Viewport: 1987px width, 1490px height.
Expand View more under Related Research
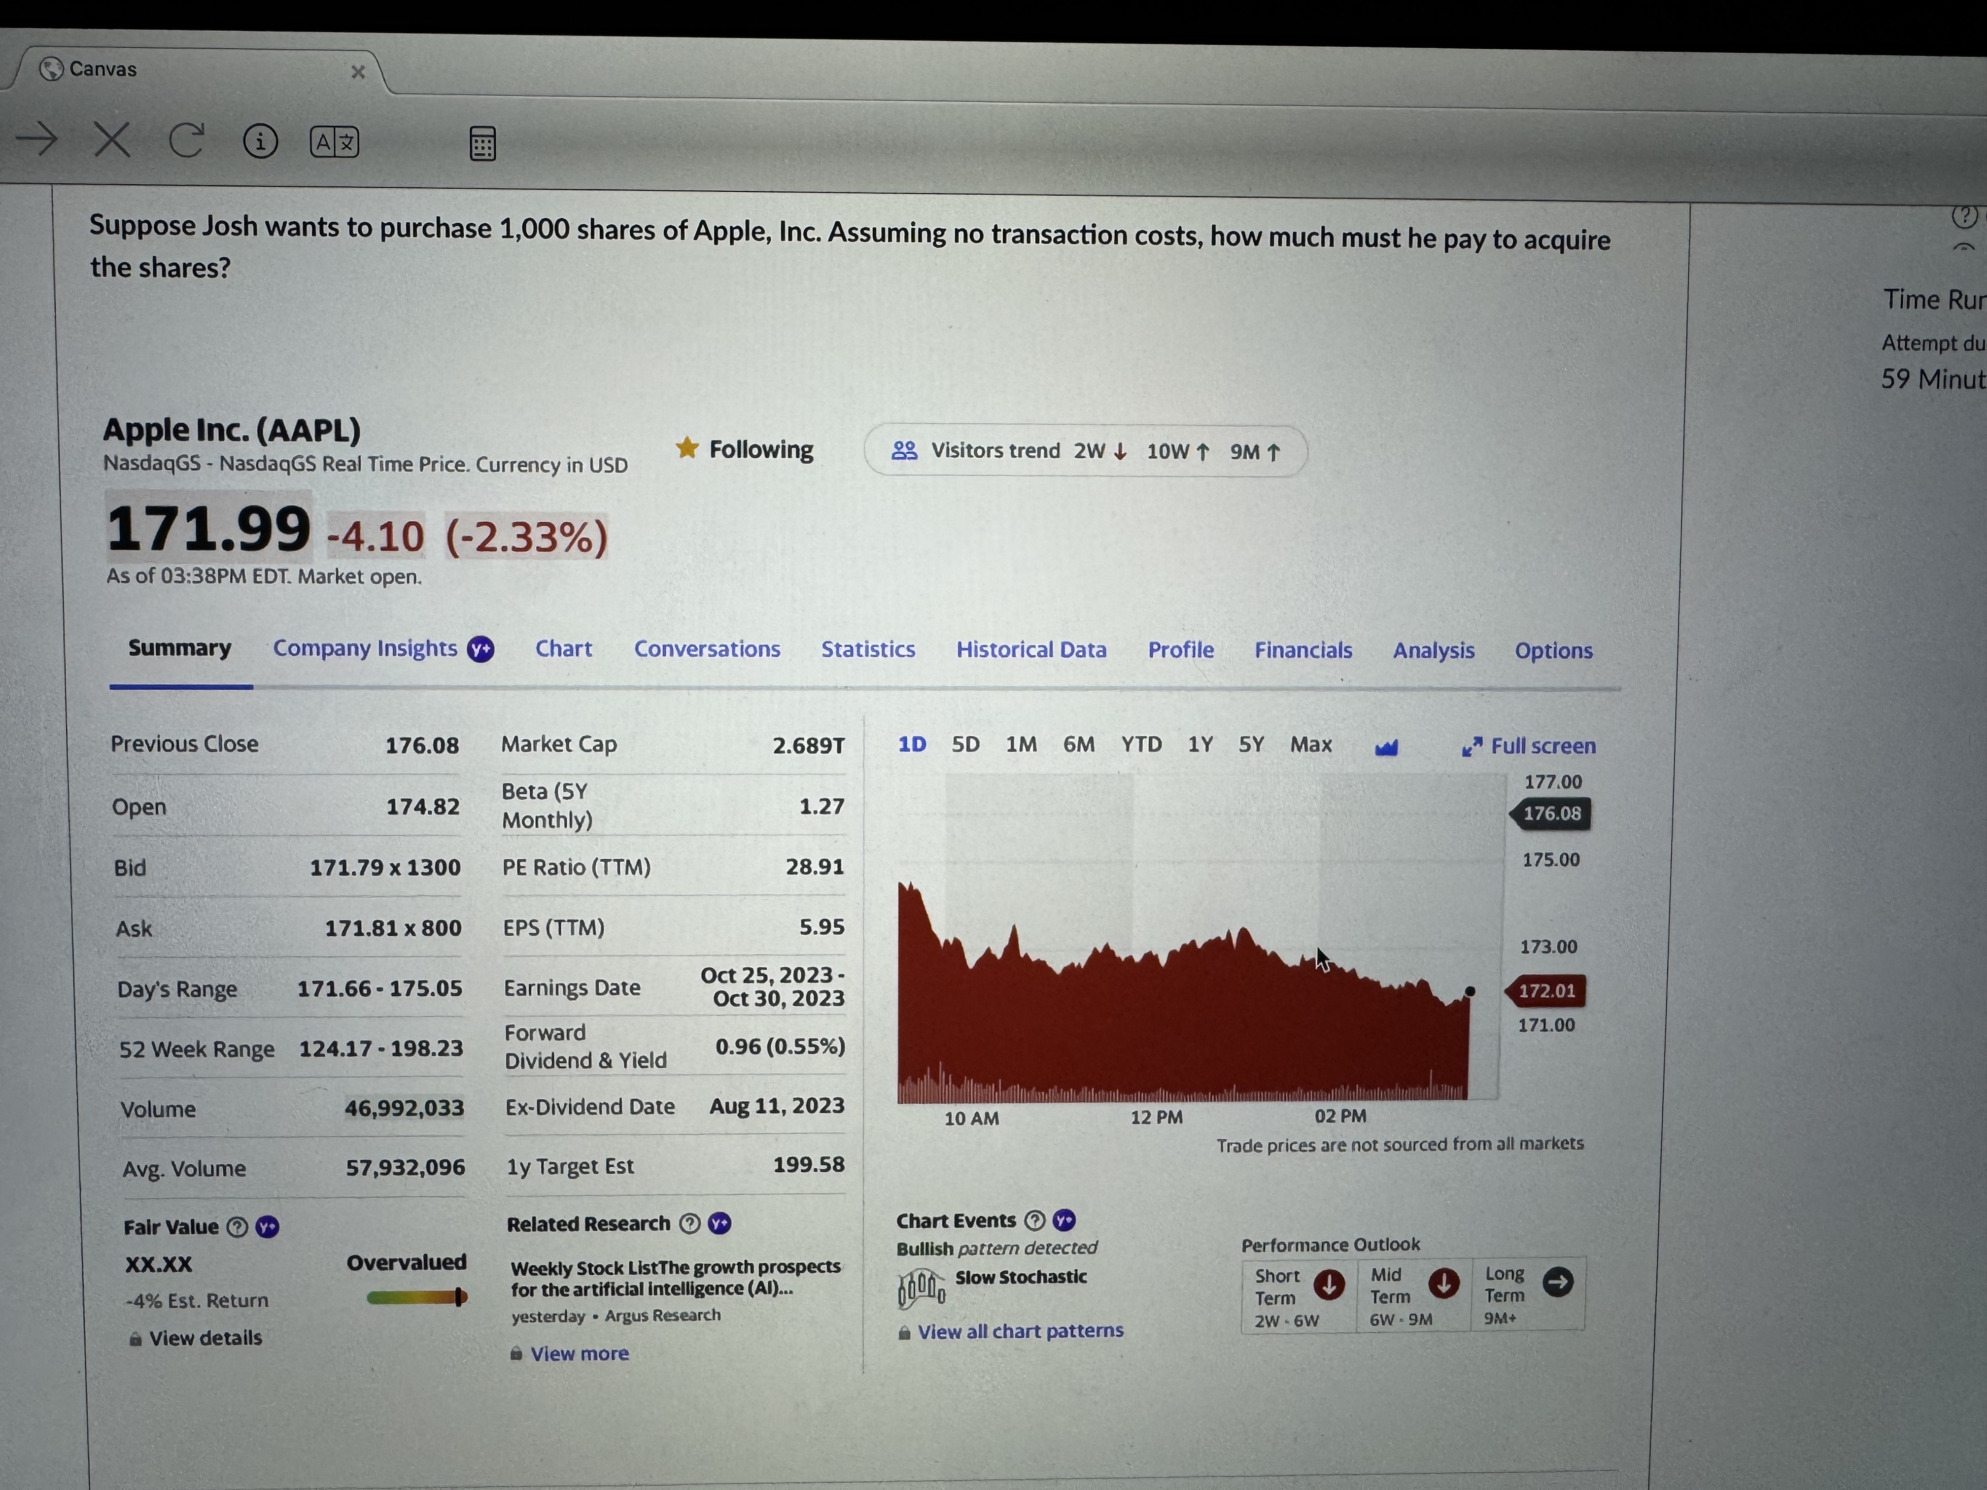click(x=579, y=1353)
